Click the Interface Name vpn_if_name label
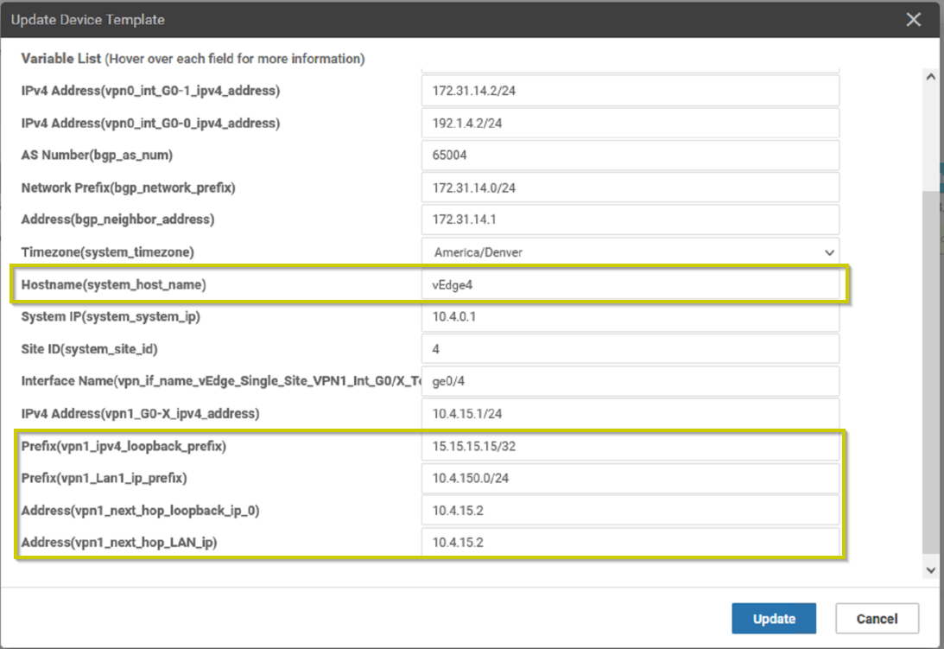944x649 pixels. coord(221,381)
